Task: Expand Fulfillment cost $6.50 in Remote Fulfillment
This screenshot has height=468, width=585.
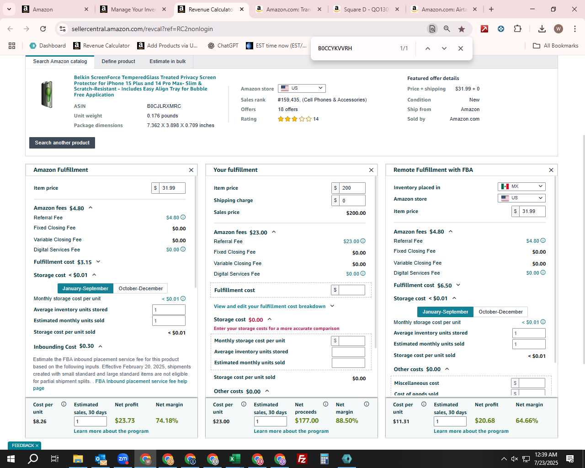Action: tap(458, 285)
